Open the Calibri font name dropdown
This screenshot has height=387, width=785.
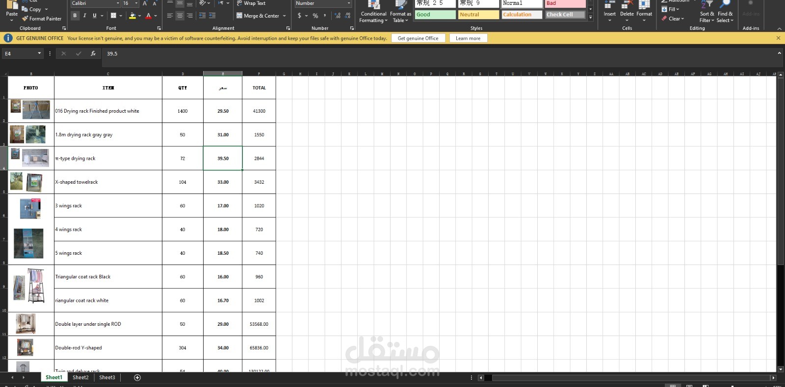118,3
